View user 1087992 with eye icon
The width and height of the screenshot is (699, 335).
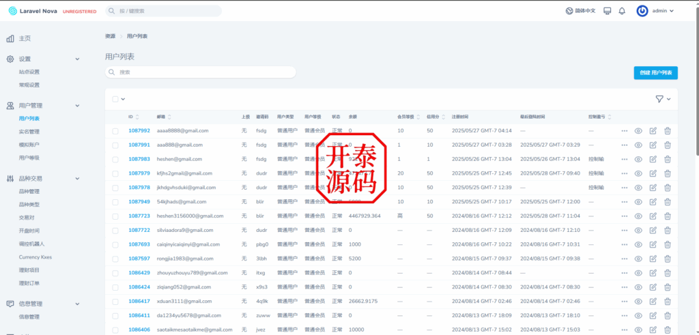point(638,131)
